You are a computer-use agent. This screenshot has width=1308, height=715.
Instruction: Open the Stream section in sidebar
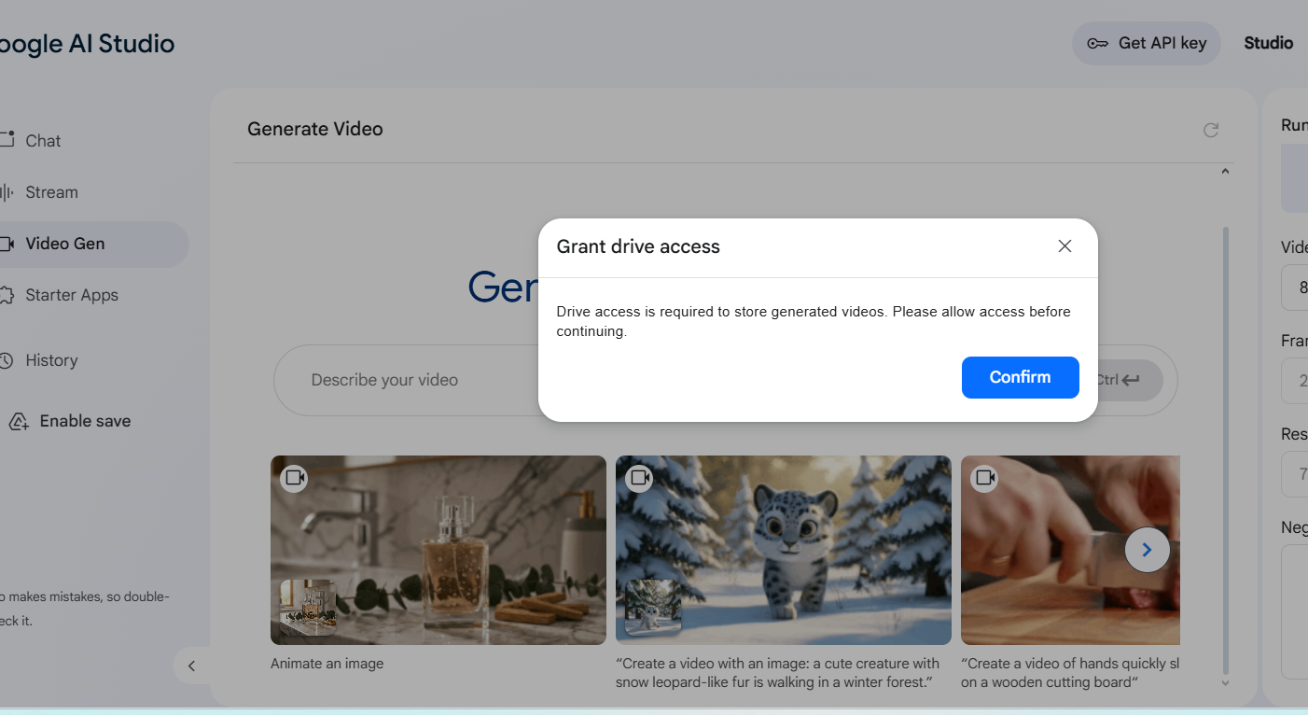pos(51,192)
